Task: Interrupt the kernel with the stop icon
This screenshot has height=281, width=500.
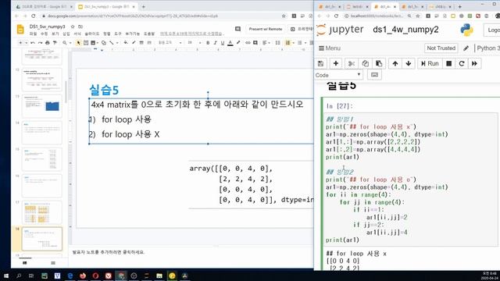Action: pyautogui.click(x=449, y=64)
